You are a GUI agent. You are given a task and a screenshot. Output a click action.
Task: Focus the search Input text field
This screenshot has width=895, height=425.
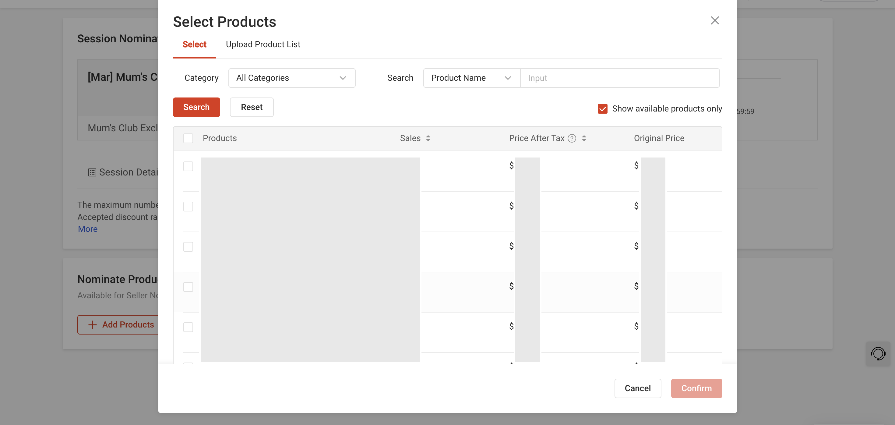(619, 78)
